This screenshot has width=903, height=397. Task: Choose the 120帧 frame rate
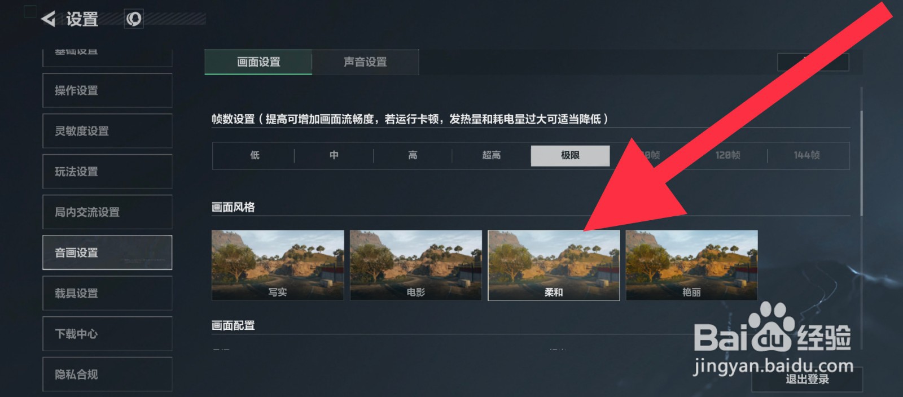tap(727, 155)
